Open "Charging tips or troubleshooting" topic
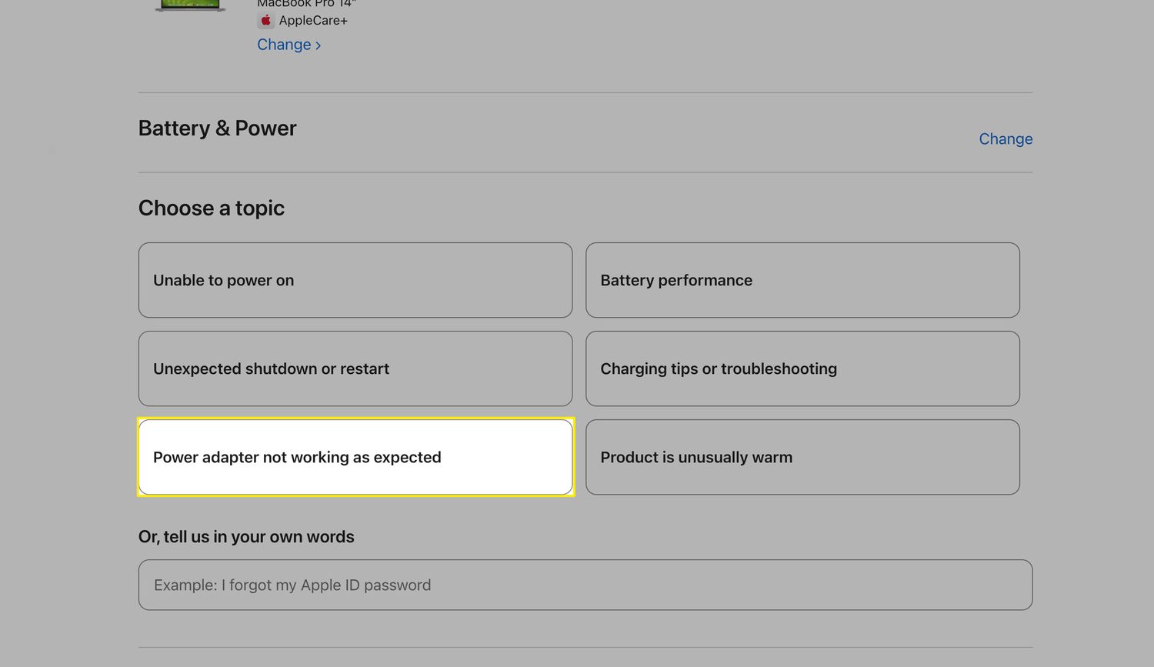 tap(802, 369)
